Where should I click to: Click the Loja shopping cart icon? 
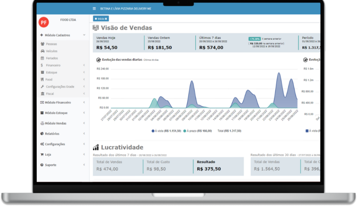[42, 155]
